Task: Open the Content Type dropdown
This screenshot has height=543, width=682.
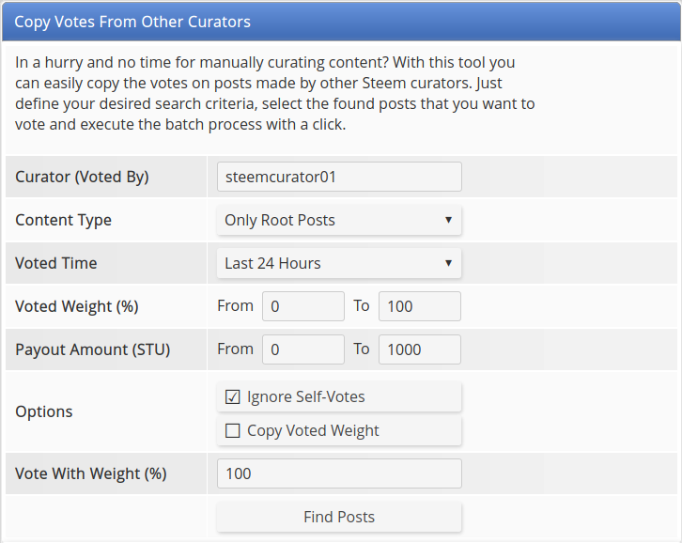Action: tap(339, 220)
